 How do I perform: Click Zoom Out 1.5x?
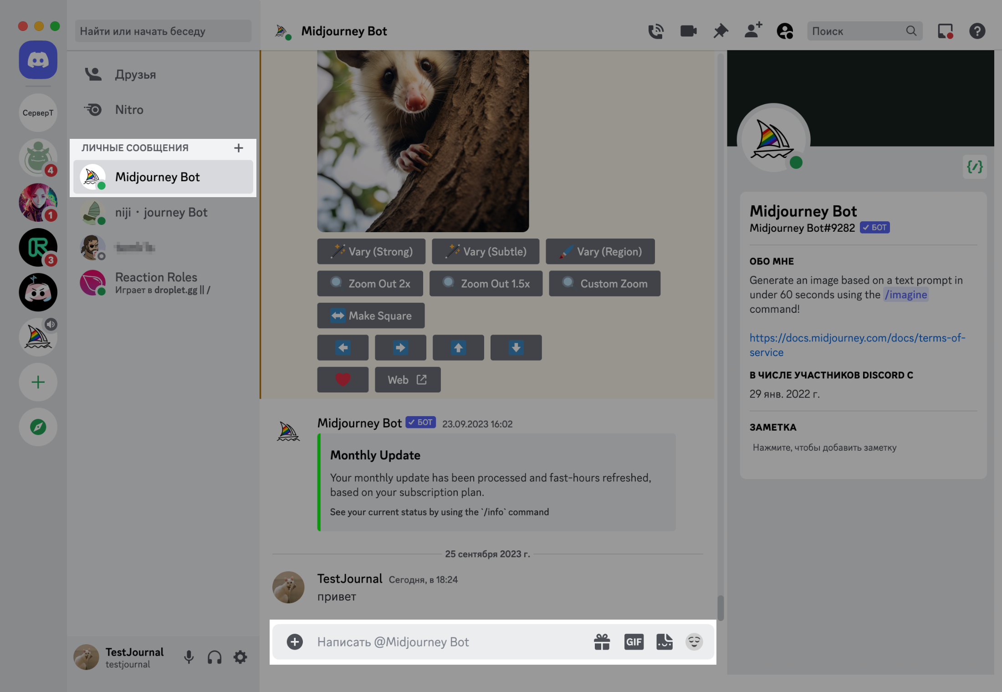(486, 284)
